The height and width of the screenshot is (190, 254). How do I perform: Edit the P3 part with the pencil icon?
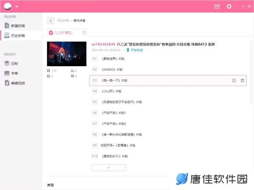(234, 81)
